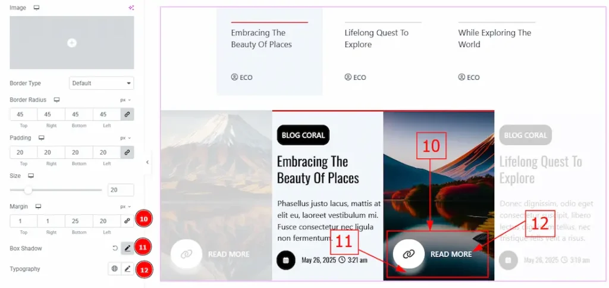This screenshot has width=609, height=288.
Task: Click the Box Shadow edit pencil icon
Action: pos(127,248)
